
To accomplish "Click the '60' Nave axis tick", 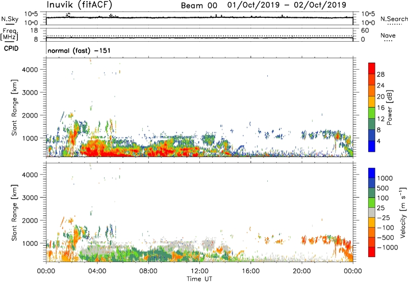I will [365, 31].
